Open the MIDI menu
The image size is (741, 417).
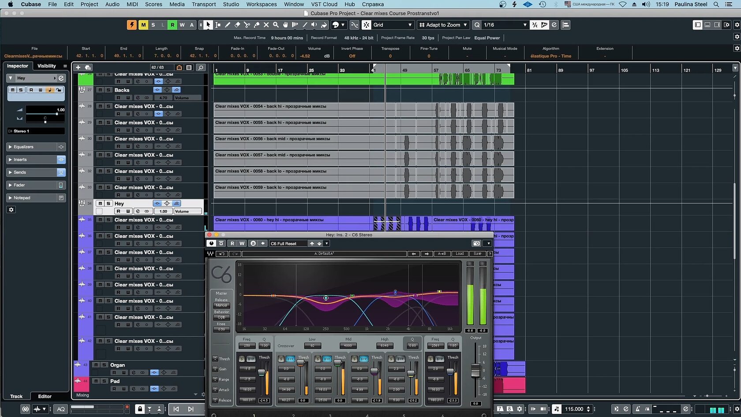(x=132, y=4)
